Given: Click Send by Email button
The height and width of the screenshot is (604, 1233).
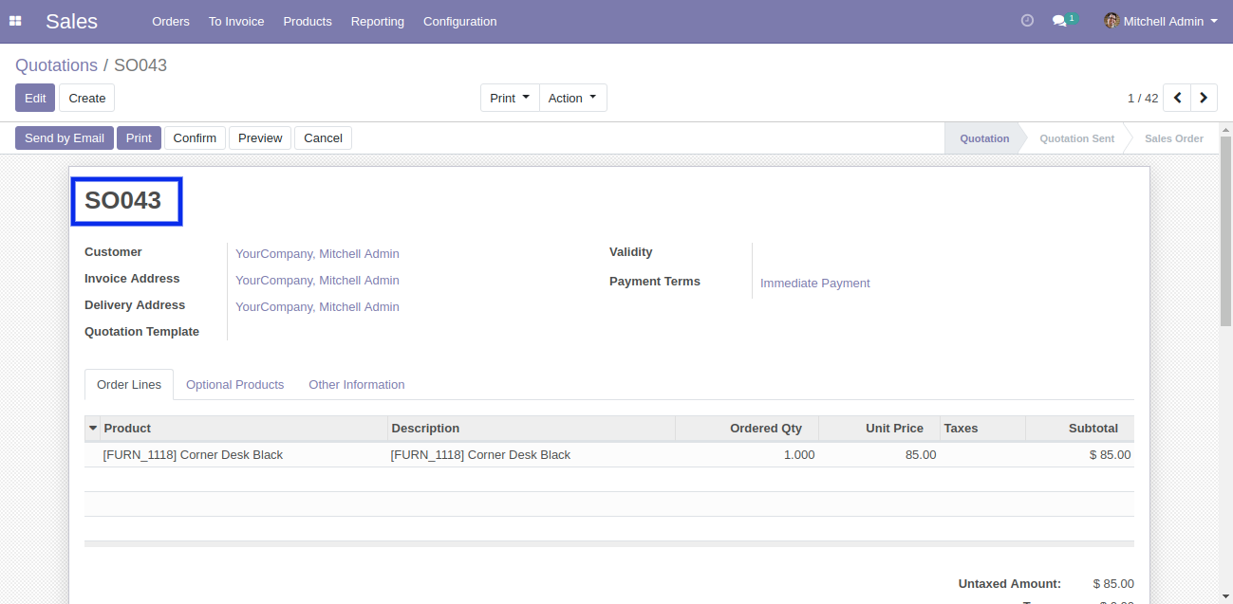Looking at the screenshot, I should click(65, 138).
